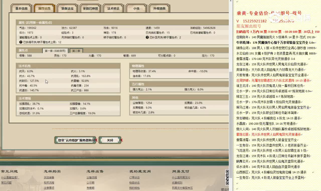Open the 基本信息 tab
The width and height of the screenshot is (321, 191).
[21, 9]
